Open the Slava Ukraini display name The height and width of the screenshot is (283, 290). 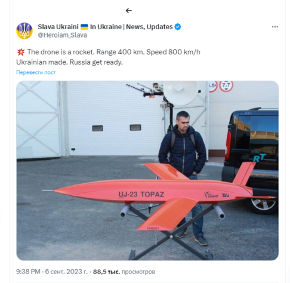[58, 27]
